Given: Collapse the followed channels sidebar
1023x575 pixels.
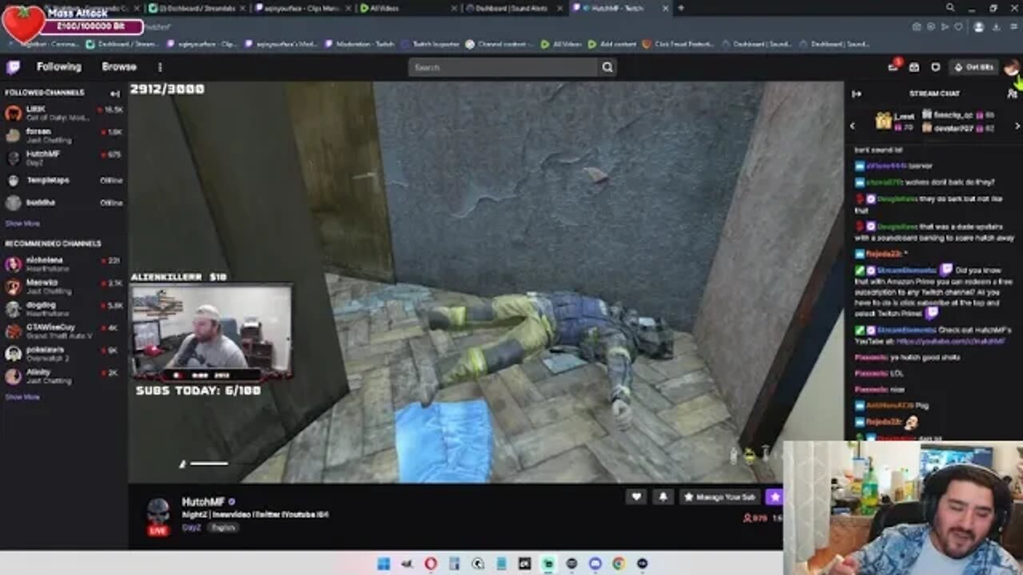Looking at the screenshot, I should [115, 93].
